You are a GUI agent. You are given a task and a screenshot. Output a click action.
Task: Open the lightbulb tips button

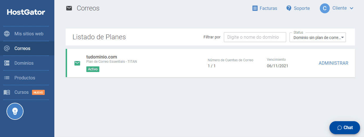tap(15, 111)
